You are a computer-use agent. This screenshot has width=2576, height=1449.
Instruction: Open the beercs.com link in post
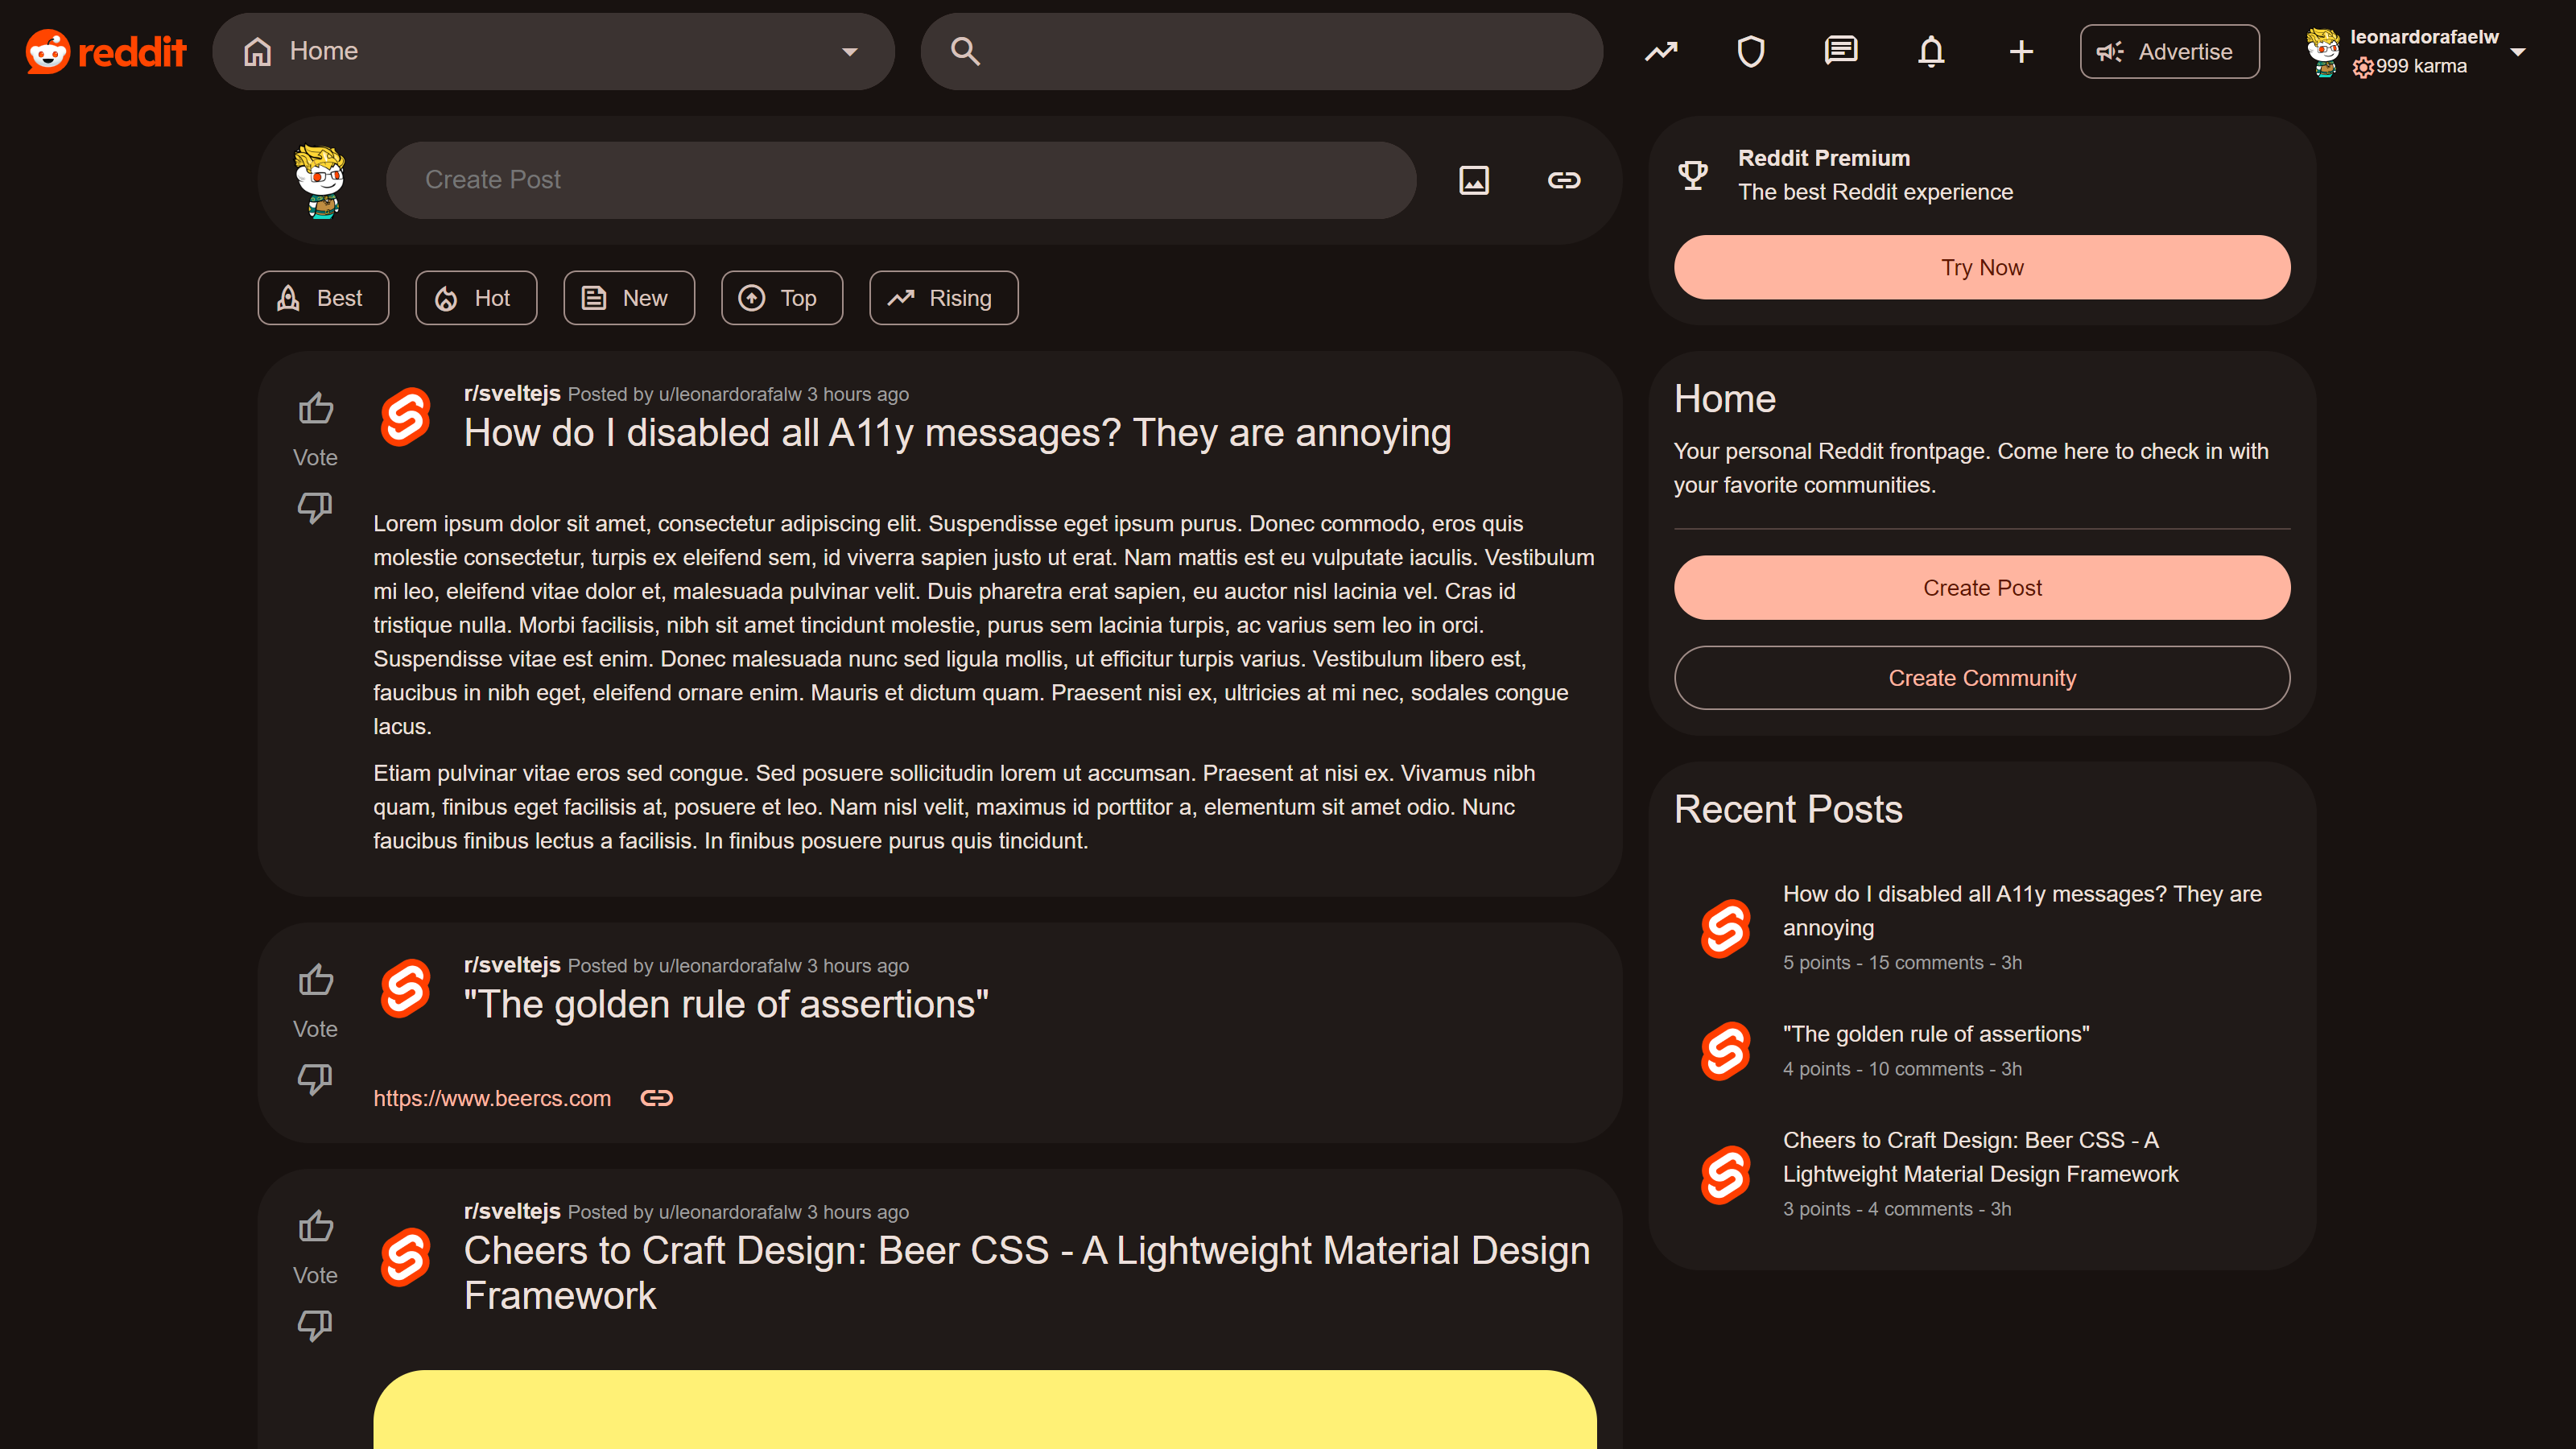(493, 1097)
